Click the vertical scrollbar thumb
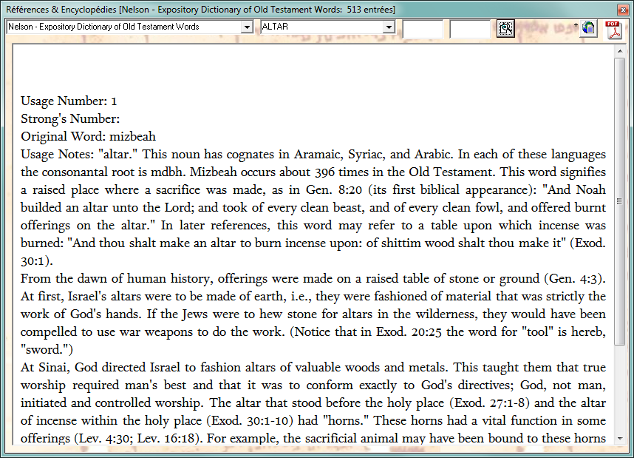Screen dimensions: 634x458 [619, 201]
